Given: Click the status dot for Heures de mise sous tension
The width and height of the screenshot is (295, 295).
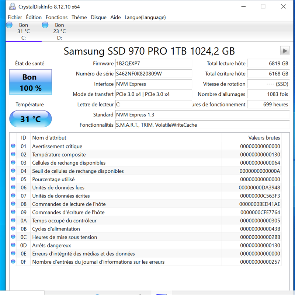Looking at the screenshot, I should tap(13, 237).
